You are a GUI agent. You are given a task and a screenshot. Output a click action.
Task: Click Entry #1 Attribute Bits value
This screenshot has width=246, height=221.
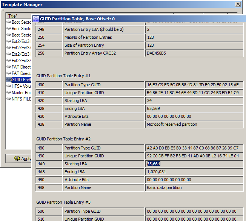tap(194, 116)
